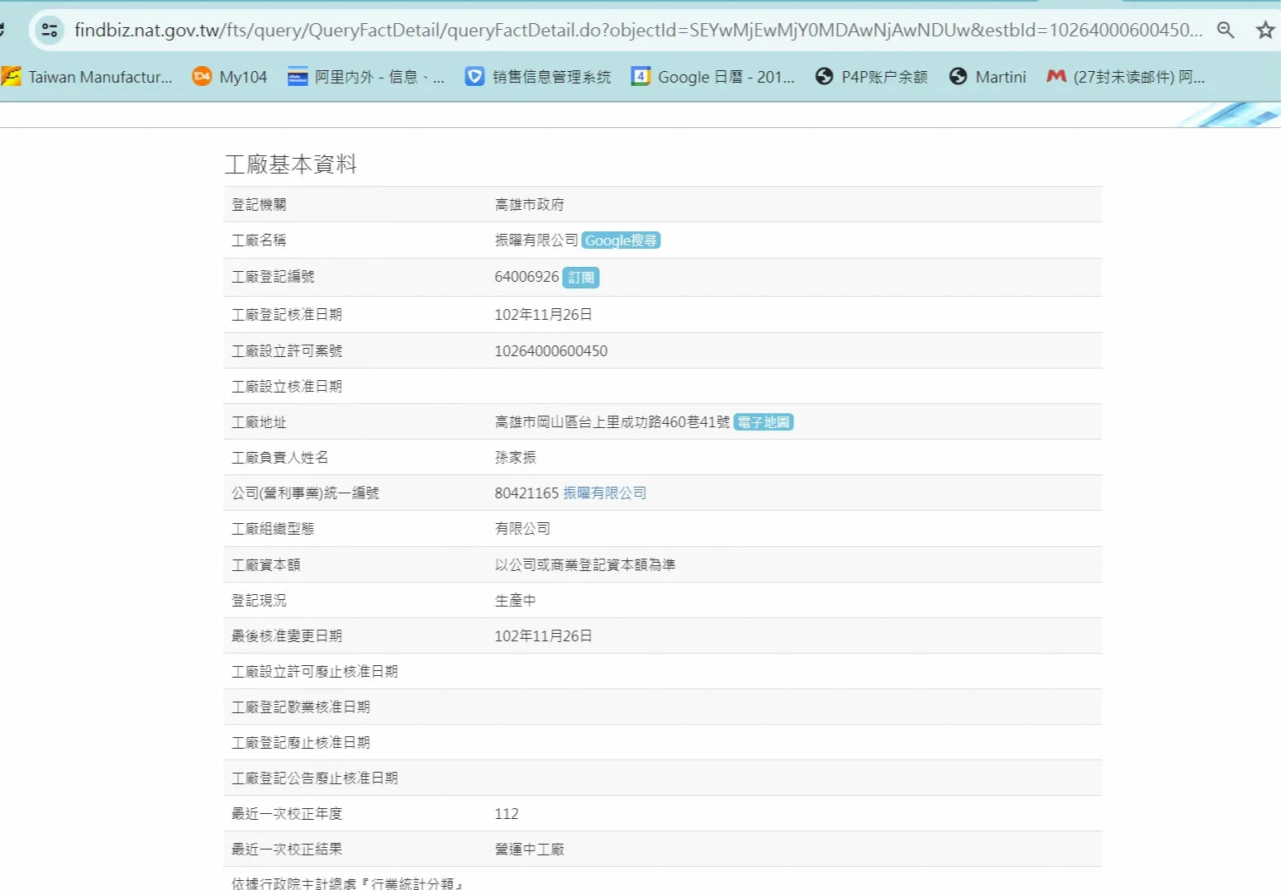Screen dimensions: 1281x890
Task: Open the 電子地圖 map button
Action: (x=764, y=422)
